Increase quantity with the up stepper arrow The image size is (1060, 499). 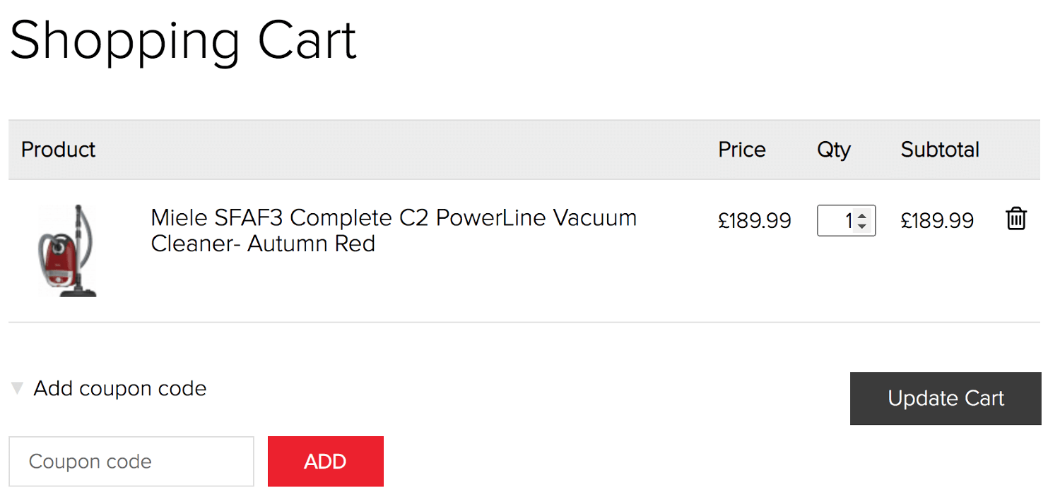coord(861,215)
